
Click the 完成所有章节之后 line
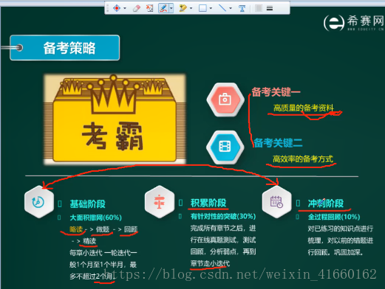coord(223,228)
